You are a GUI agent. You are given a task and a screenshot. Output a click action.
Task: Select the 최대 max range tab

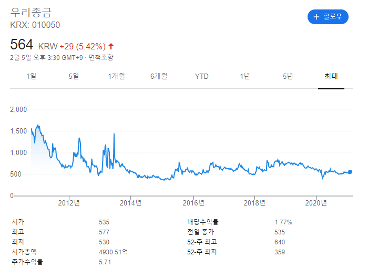(x=331, y=76)
